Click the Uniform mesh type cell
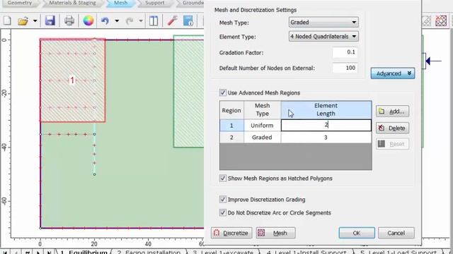The height and width of the screenshot is (254, 453). coord(262,126)
